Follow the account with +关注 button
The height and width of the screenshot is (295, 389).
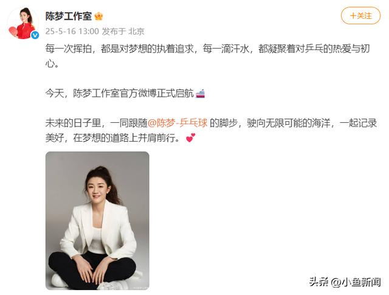click(360, 16)
